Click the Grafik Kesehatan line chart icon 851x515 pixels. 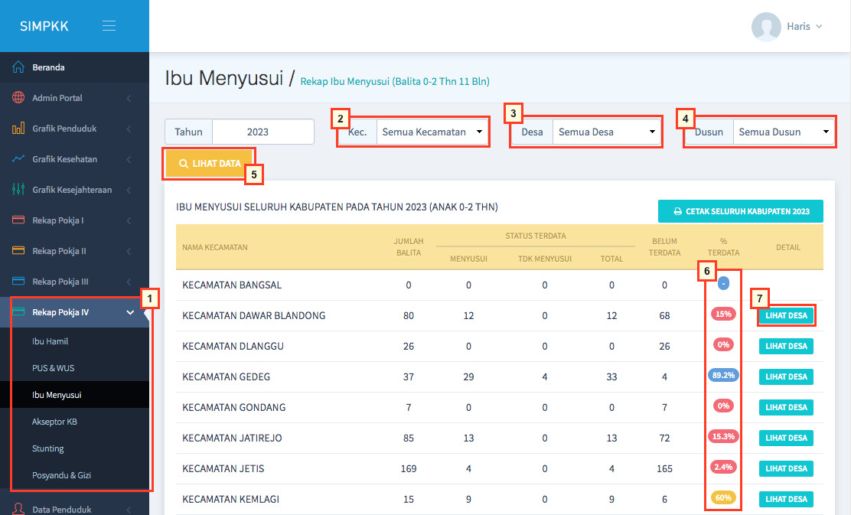click(18, 159)
